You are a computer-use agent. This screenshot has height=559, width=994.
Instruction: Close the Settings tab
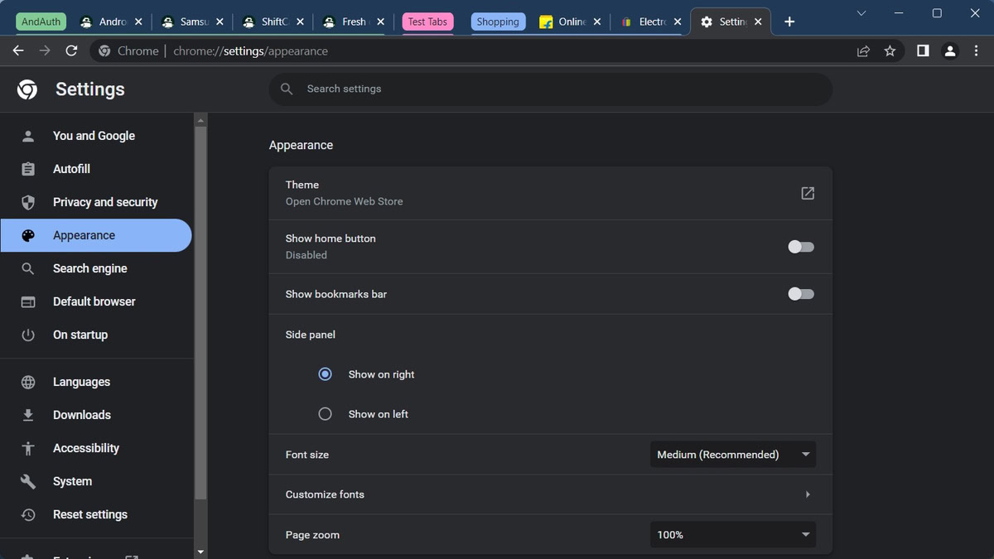tap(758, 22)
